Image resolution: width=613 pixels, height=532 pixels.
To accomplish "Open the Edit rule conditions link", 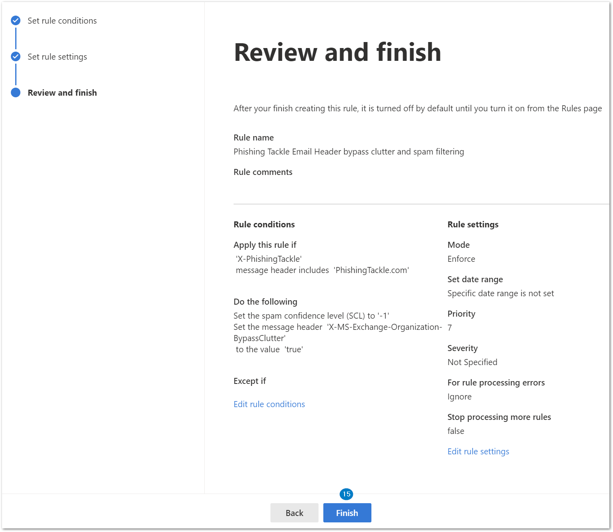I will coord(269,404).
